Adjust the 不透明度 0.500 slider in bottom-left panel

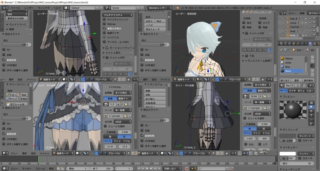coord(117,132)
